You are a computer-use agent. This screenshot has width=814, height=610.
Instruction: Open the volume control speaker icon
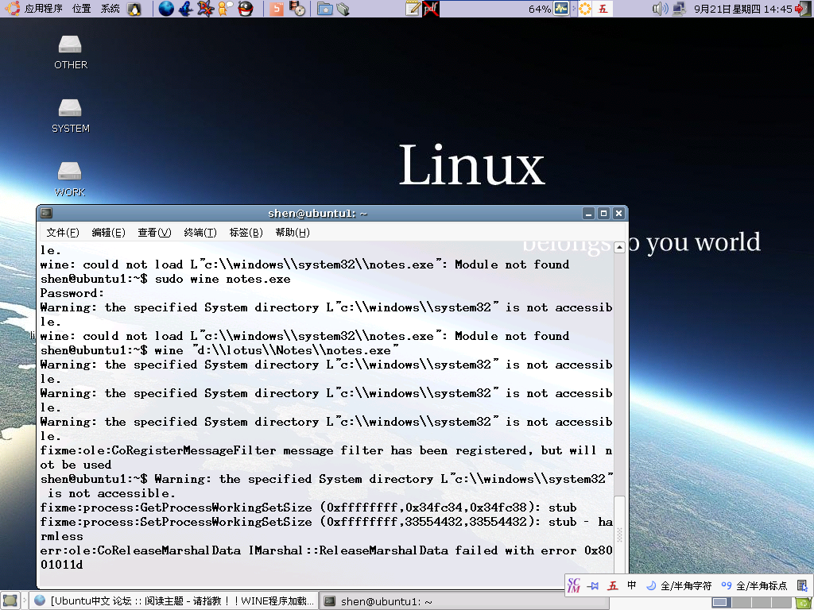click(660, 8)
